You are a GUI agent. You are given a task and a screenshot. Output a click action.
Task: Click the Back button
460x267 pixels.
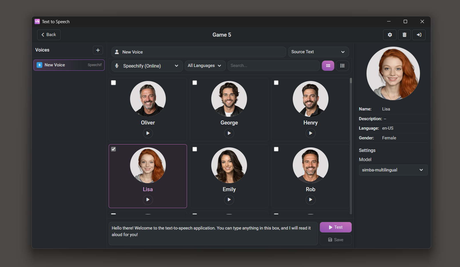click(49, 35)
